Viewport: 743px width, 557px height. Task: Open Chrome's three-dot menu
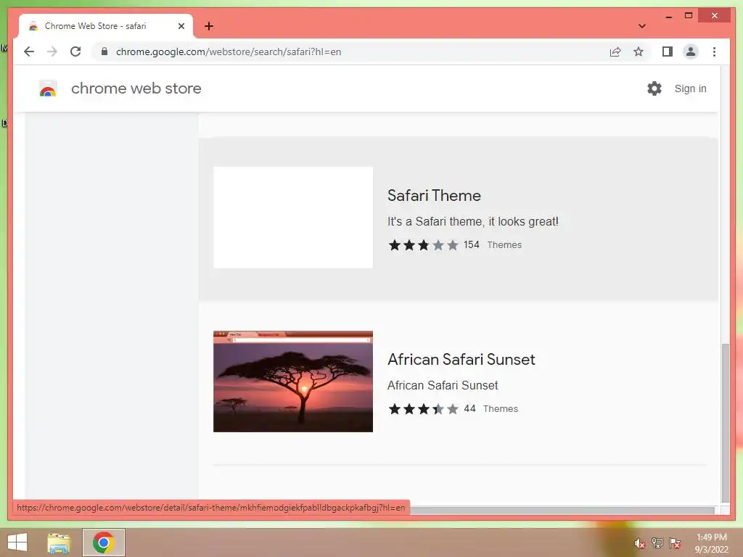(x=714, y=51)
